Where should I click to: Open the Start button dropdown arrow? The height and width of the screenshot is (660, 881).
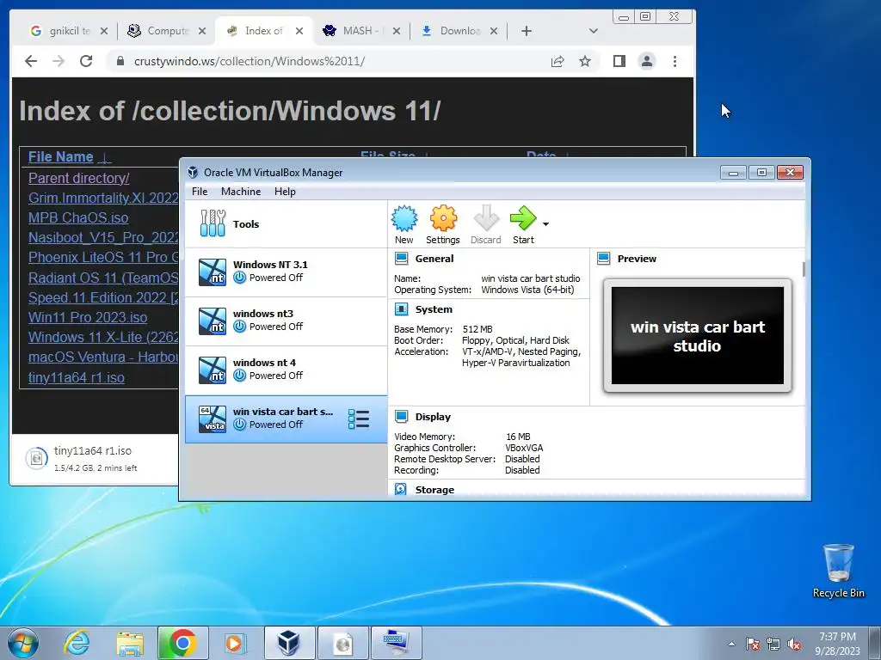pos(545,224)
